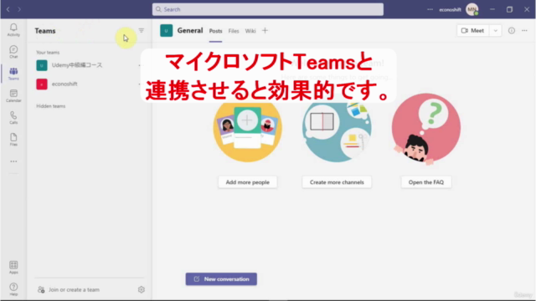Open the MN profile avatar
This screenshot has width=536, height=301.
pos(472,9)
